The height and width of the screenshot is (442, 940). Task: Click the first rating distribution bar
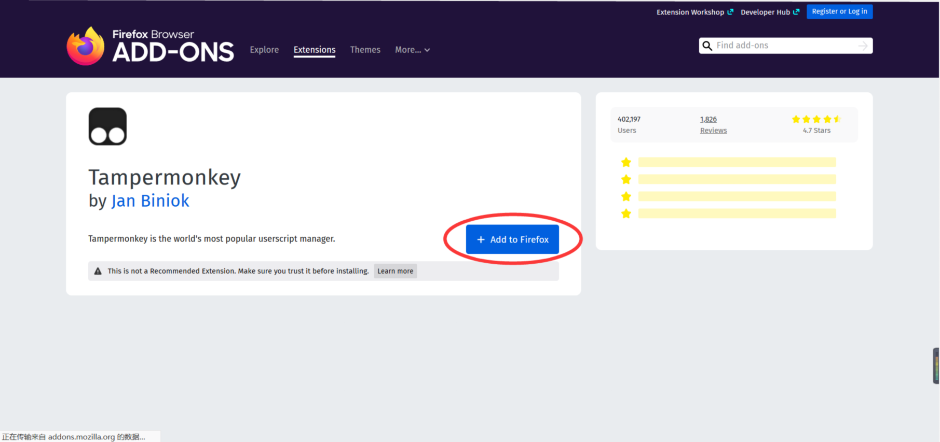coord(737,162)
